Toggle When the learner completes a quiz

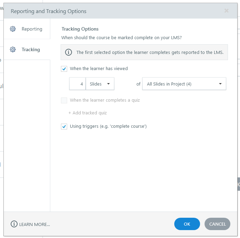coord(64,100)
